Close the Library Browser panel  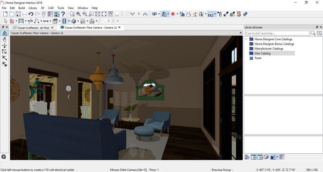[x=320, y=27]
